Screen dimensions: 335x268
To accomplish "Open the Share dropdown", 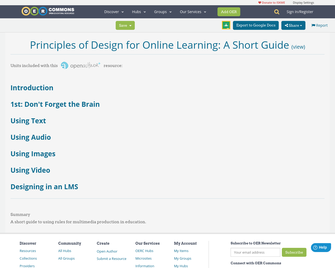I will (x=293, y=25).
